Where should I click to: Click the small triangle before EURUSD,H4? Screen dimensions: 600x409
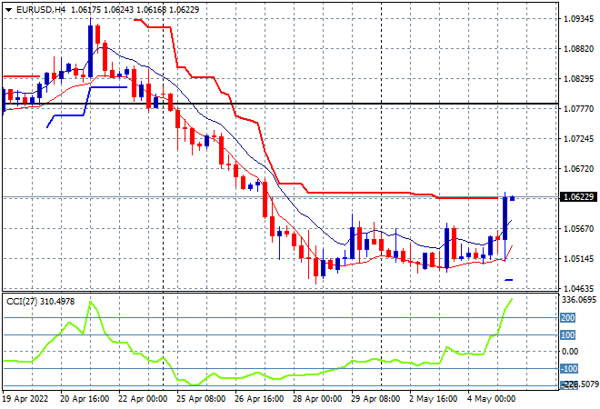click(8, 10)
